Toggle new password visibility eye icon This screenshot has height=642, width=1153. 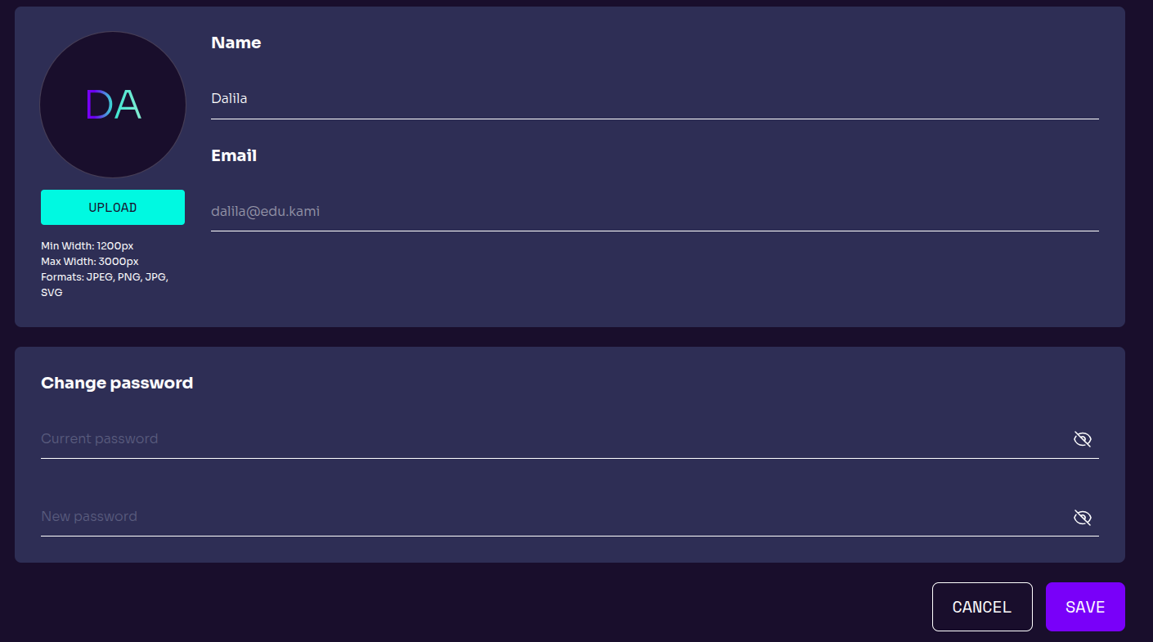pos(1082,517)
